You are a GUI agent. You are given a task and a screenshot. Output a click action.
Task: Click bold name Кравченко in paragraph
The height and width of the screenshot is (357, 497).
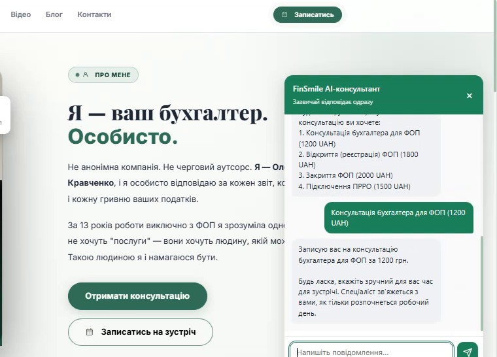click(x=91, y=183)
